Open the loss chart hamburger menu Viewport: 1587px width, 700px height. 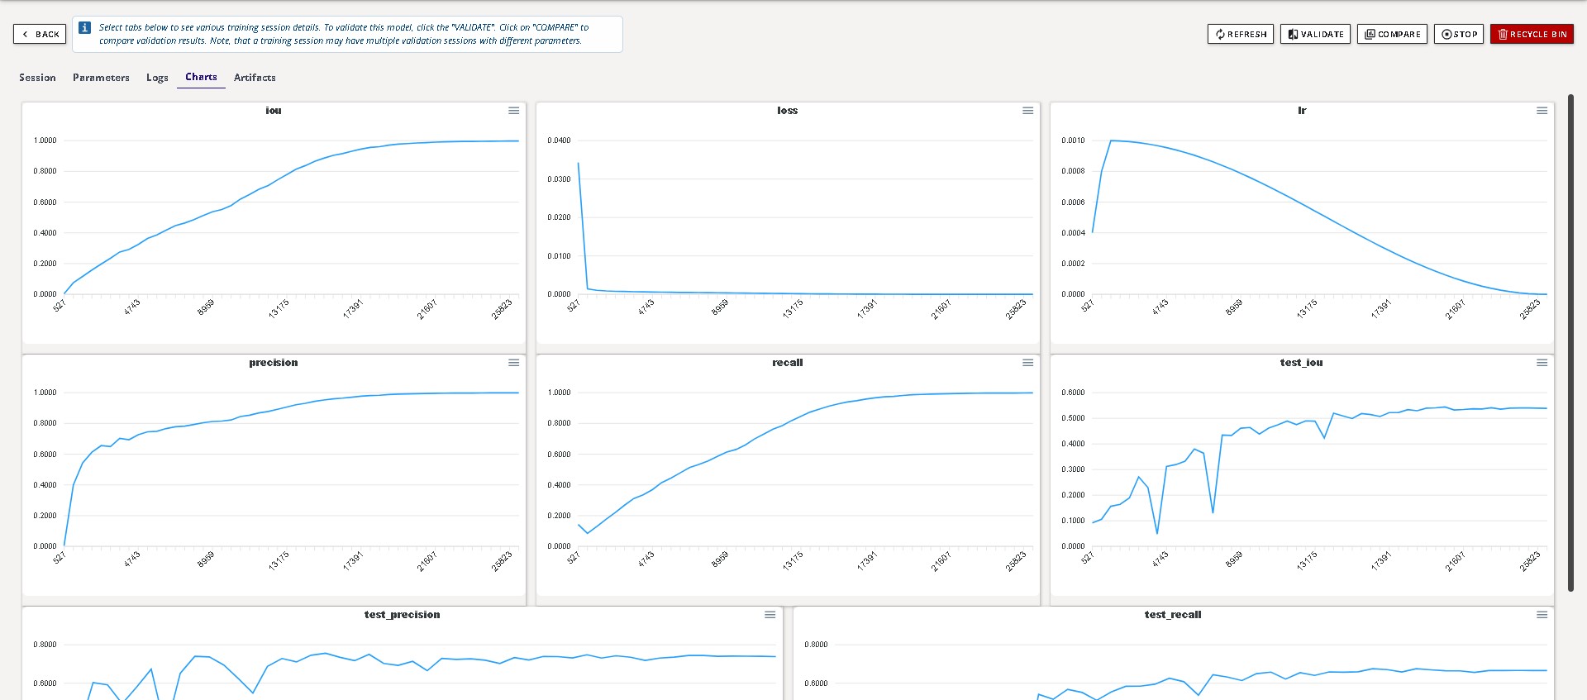pyautogui.click(x=1027, y=111)
